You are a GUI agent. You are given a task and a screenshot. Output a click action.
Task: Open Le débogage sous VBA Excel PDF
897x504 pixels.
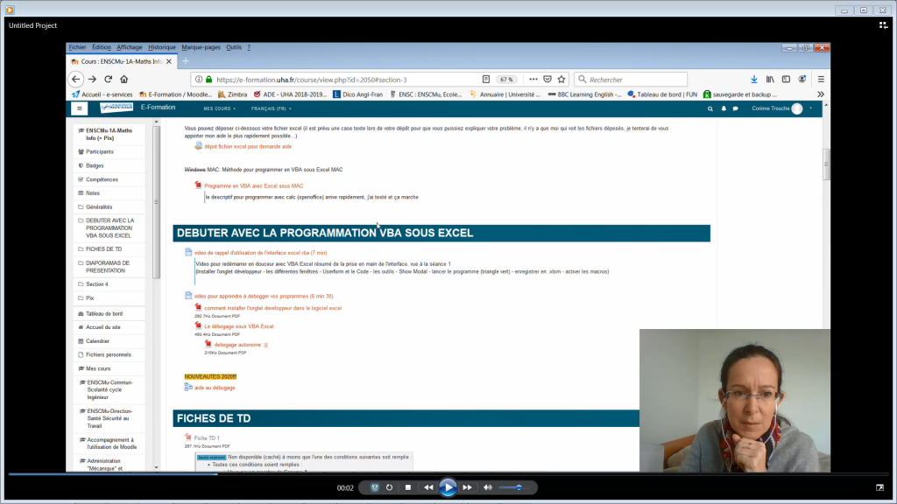(238, 326)
